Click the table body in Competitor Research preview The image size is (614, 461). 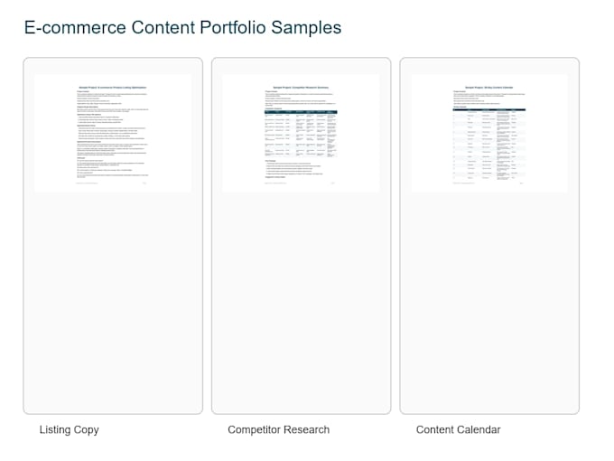(x=301, y=136)
